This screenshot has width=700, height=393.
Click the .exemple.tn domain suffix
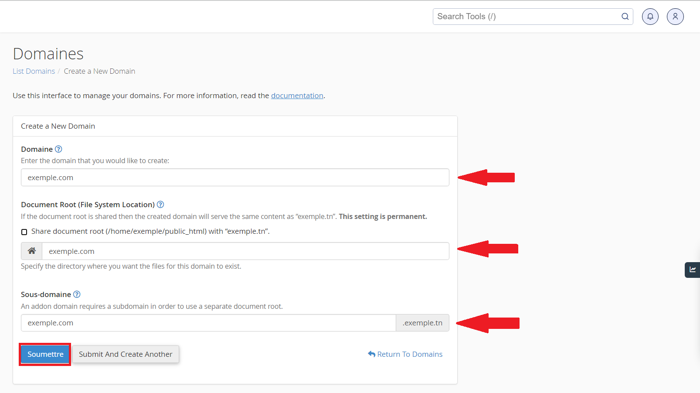(x=422, y=323)
